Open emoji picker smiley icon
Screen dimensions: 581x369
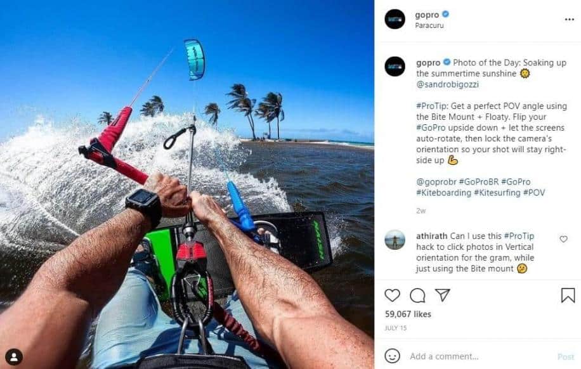coord(393,356)
